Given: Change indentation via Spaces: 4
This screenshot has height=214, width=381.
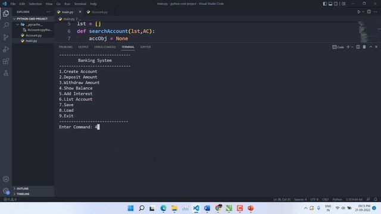Looking at the screenshot, I should tap(300, 199).
